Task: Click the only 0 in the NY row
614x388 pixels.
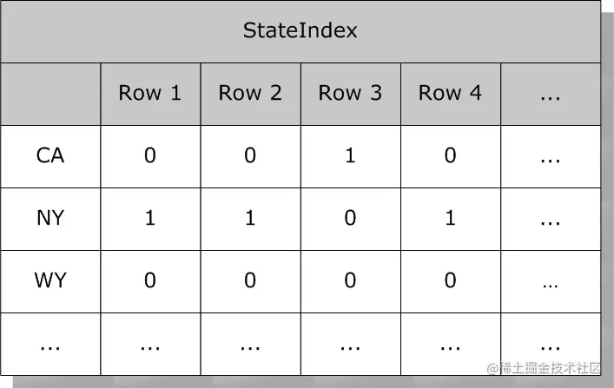Action: coord(350,219)
